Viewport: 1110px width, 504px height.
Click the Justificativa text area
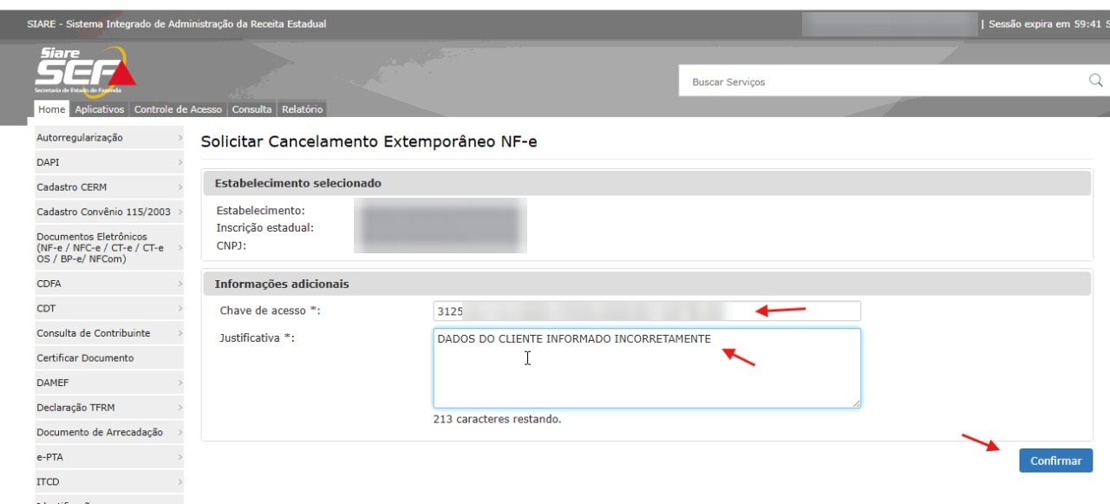pos(647,368)
